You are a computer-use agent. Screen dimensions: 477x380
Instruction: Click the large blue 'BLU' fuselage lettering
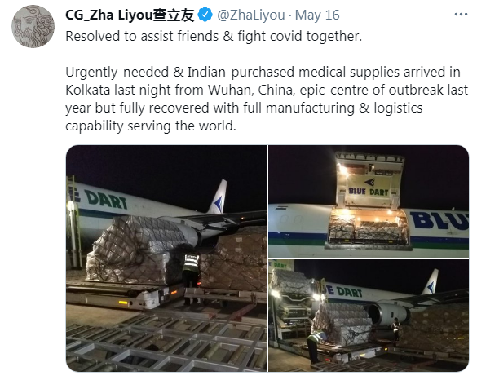pos(439,220)
